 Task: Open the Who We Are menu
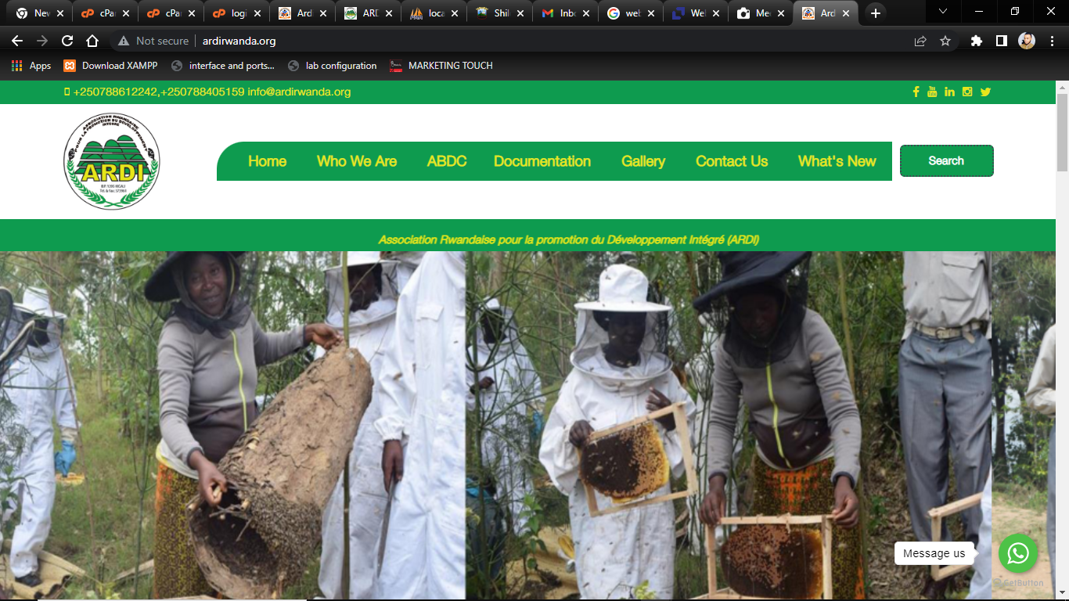tap(356, 161)
